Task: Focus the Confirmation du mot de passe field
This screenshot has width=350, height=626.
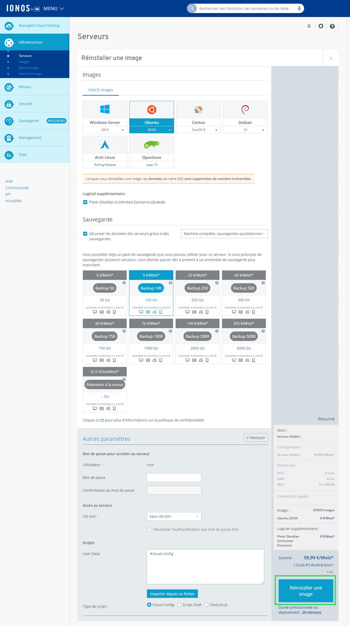Action: coord(174,490)
